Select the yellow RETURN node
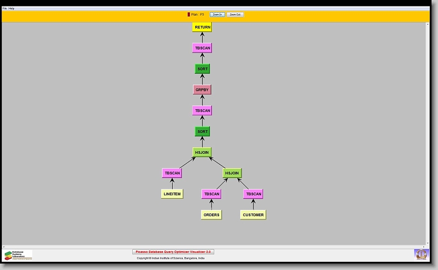The height and width of the screenshot is (270, 438). pyautogui.click(x=202, y=27)
